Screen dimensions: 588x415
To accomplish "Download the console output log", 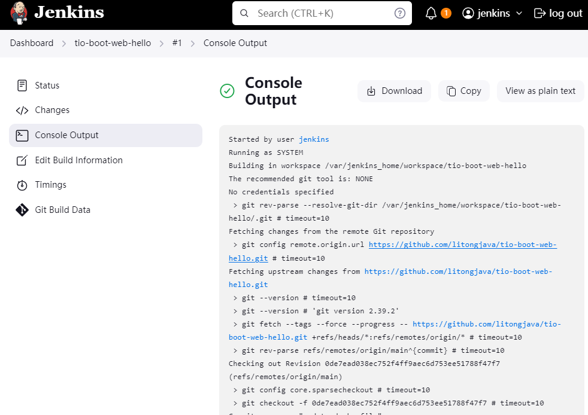I will tap(394, 91).
